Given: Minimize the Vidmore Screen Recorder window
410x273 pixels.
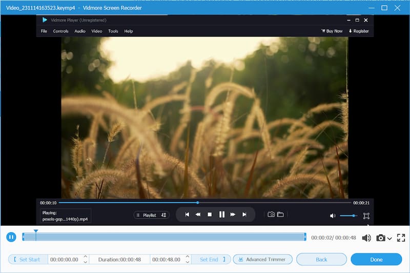Looking at the screenshot, I should click(x=371, y=8).
